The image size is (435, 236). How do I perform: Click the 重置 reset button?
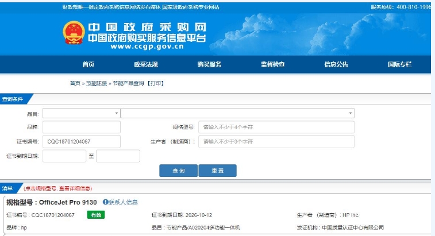pyautogui.click(x=217, y=171)
